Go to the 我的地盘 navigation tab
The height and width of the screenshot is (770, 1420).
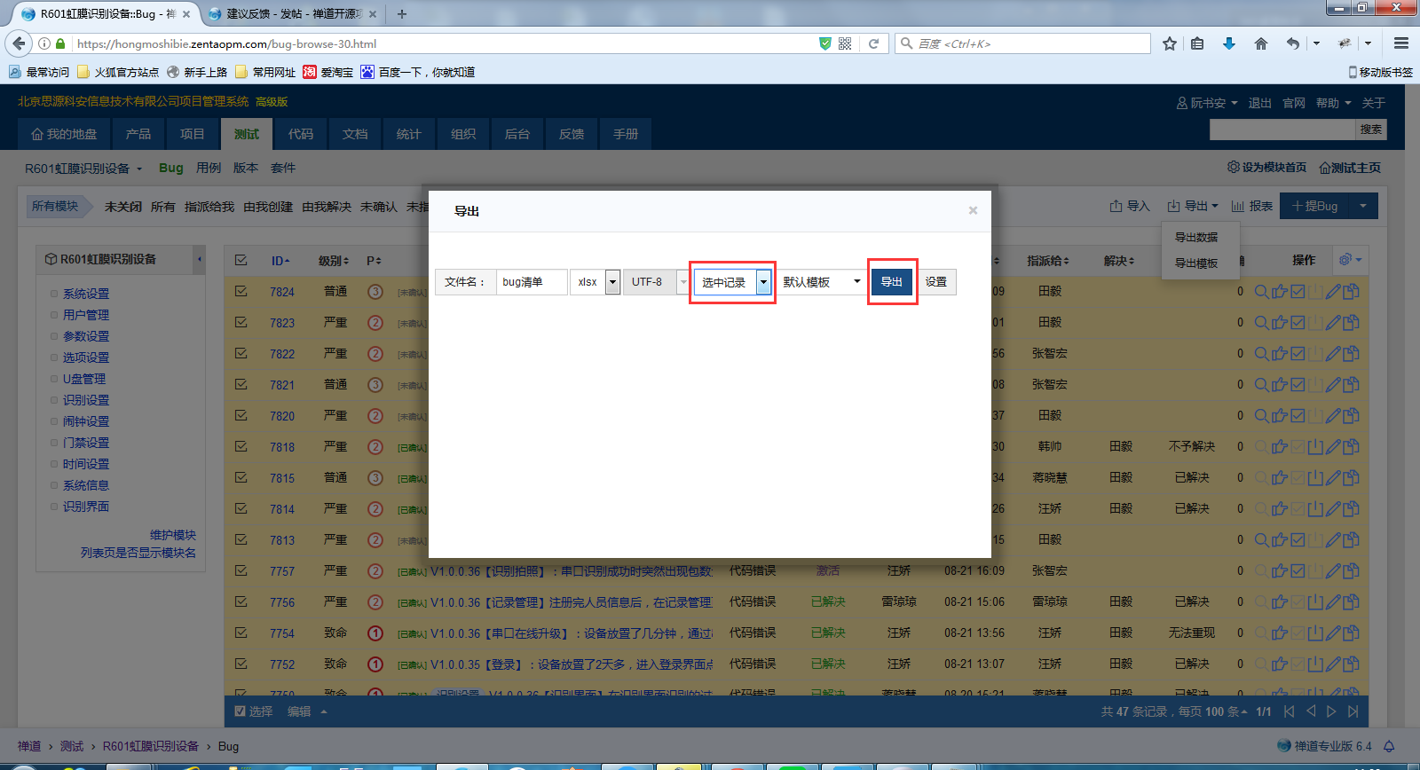[64, 134]
